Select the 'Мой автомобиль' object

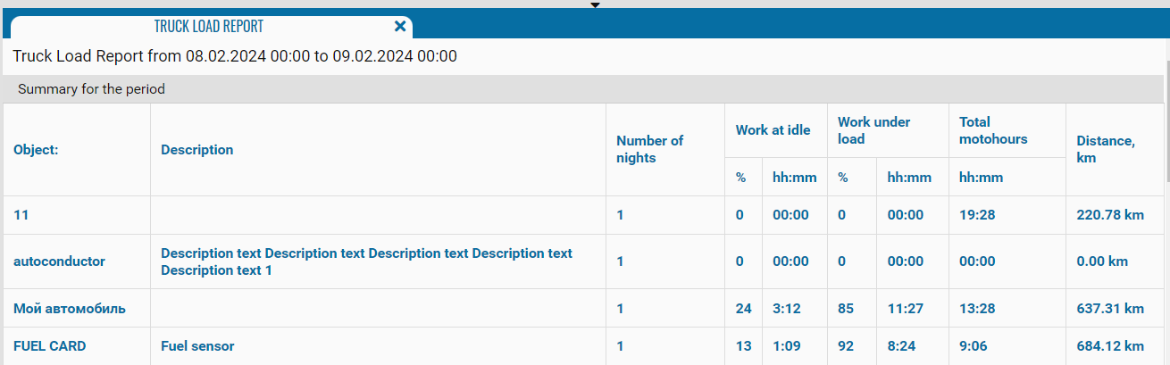(69, 309)
